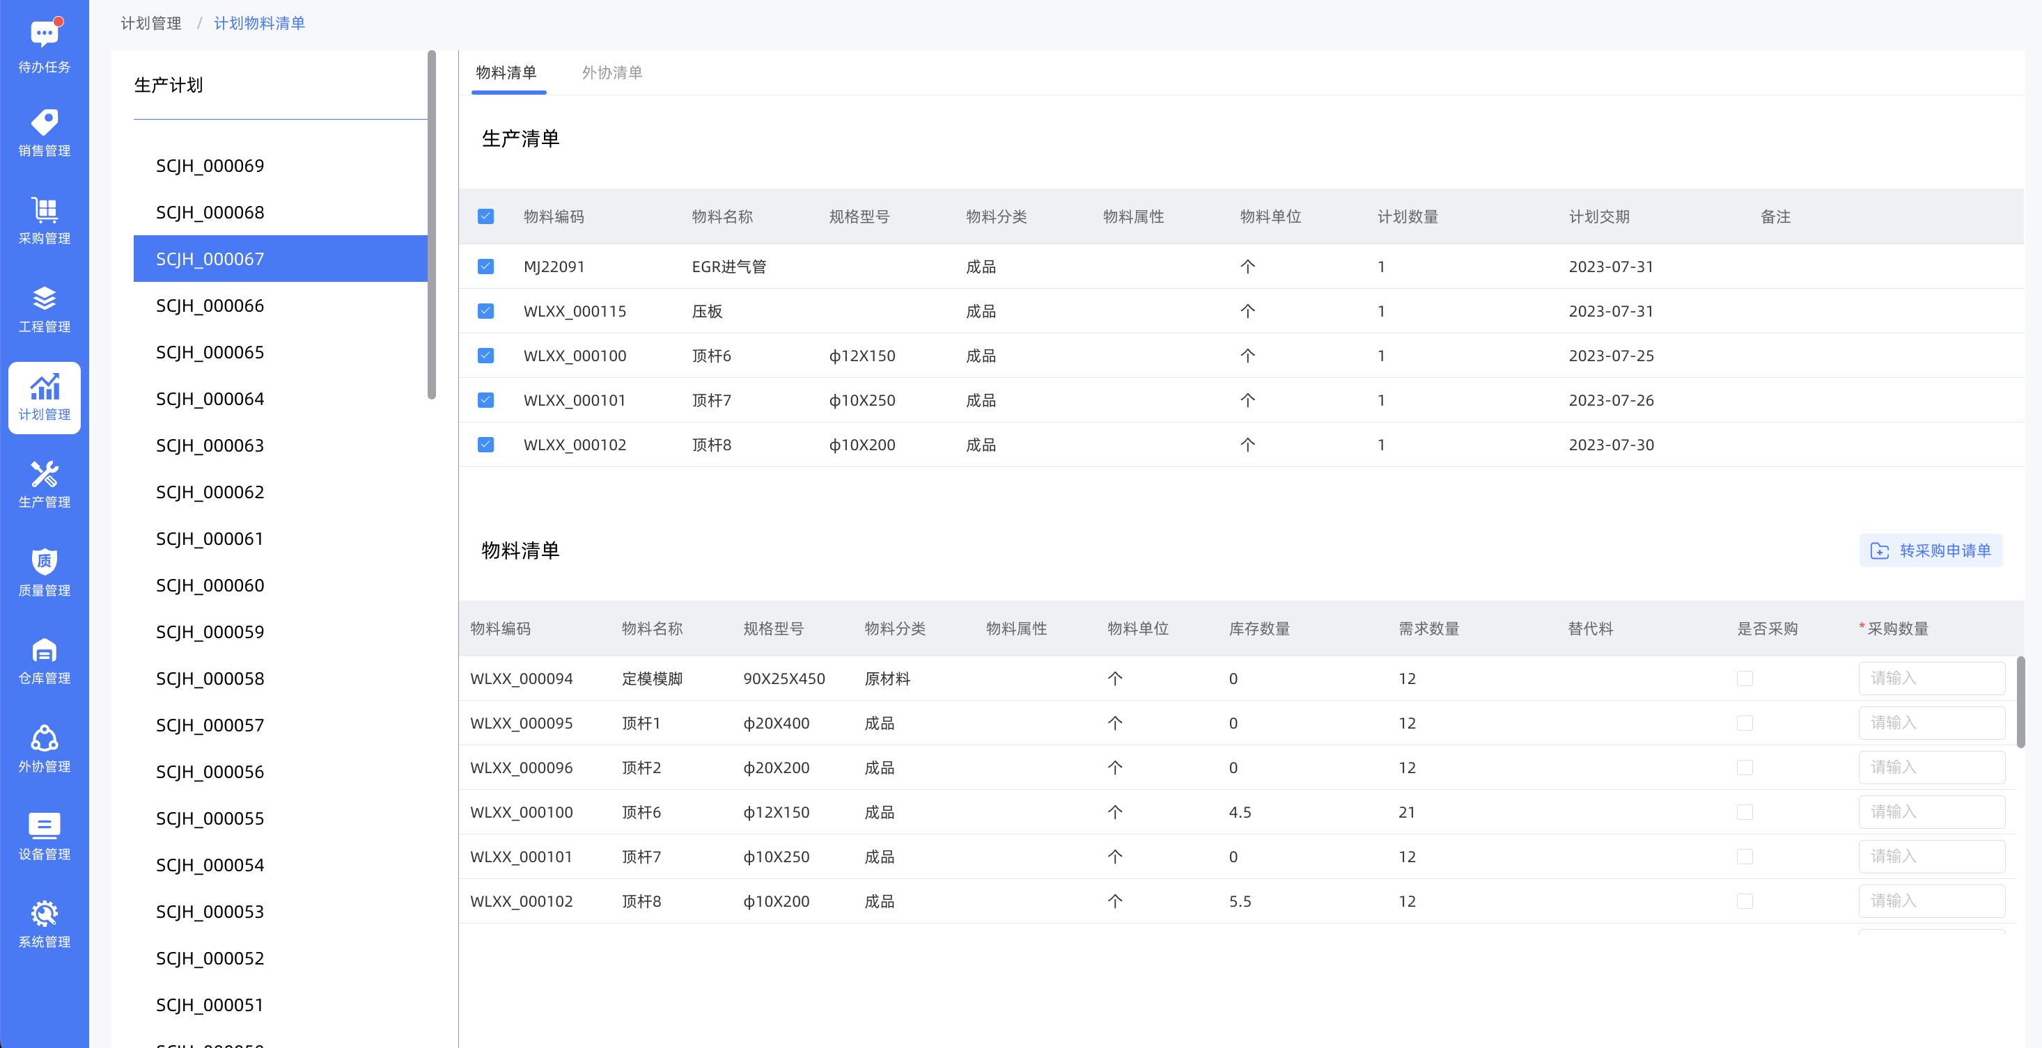
Task: Uncheck 生产清单 顶杆8 row checkbox
Action: tap(486, 445)
